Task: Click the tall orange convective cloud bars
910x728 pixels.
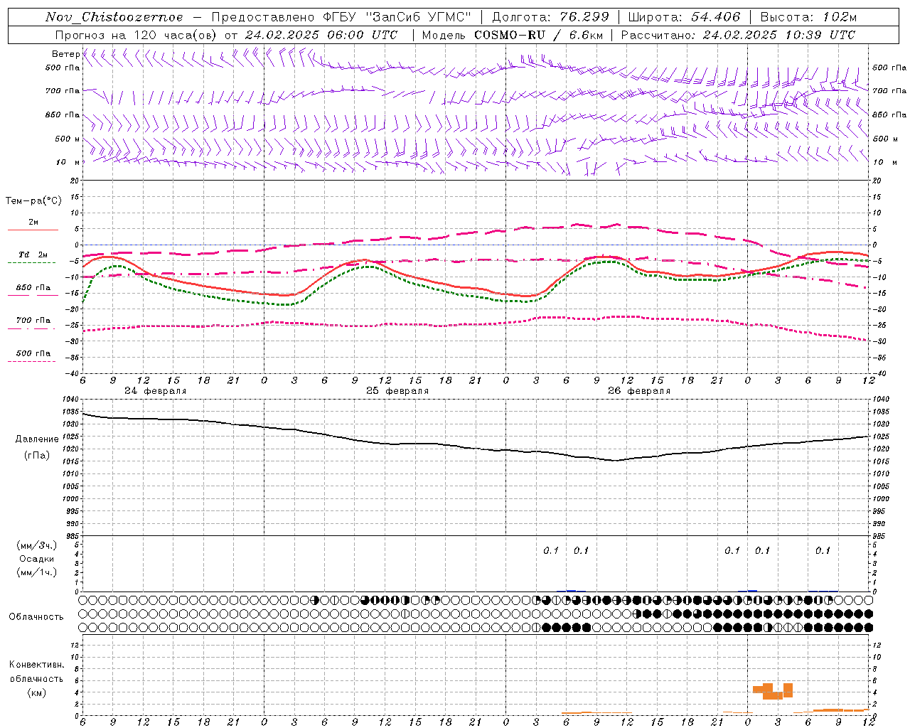Action: point(773,691)
